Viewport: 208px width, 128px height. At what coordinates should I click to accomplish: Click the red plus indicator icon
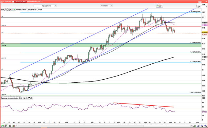coord(12,9)
